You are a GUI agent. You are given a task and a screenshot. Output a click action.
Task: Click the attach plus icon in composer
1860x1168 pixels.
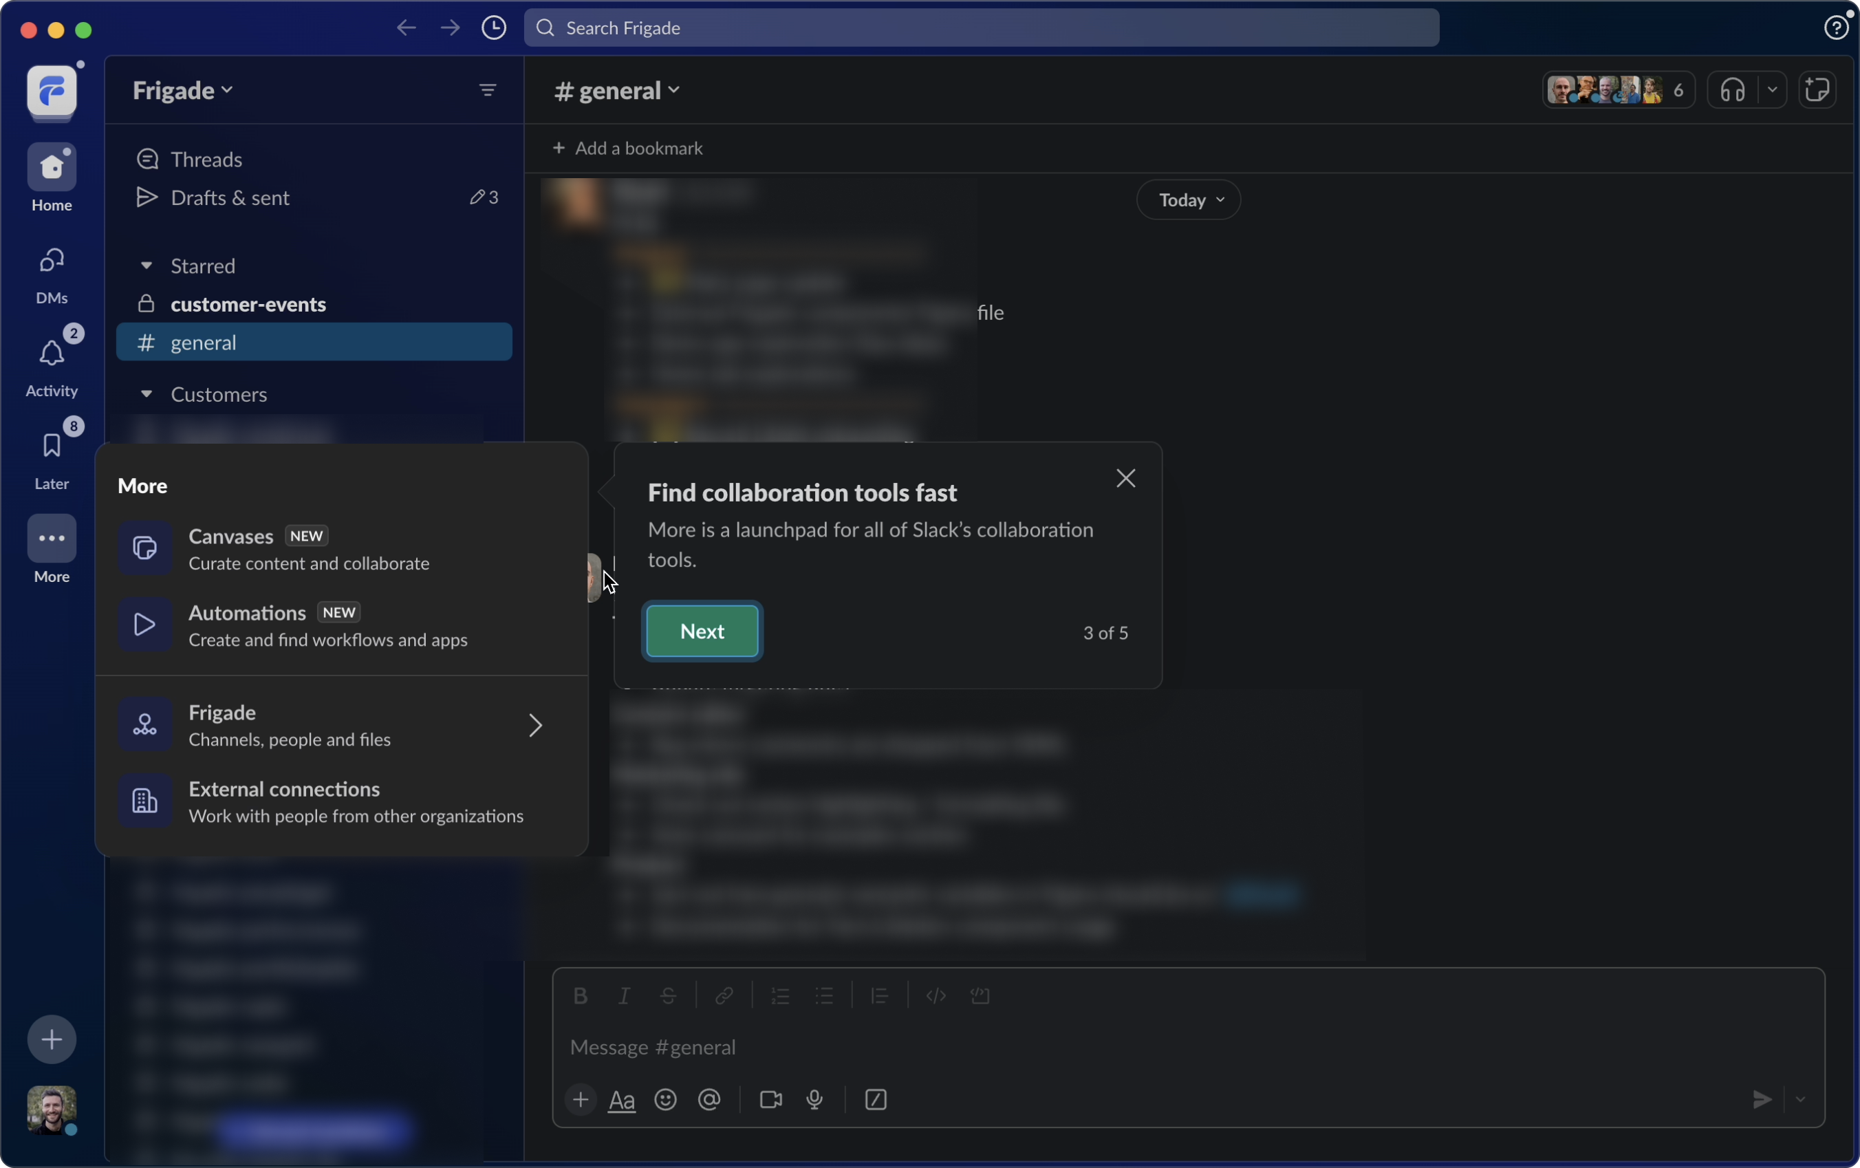coord(580,1099)
